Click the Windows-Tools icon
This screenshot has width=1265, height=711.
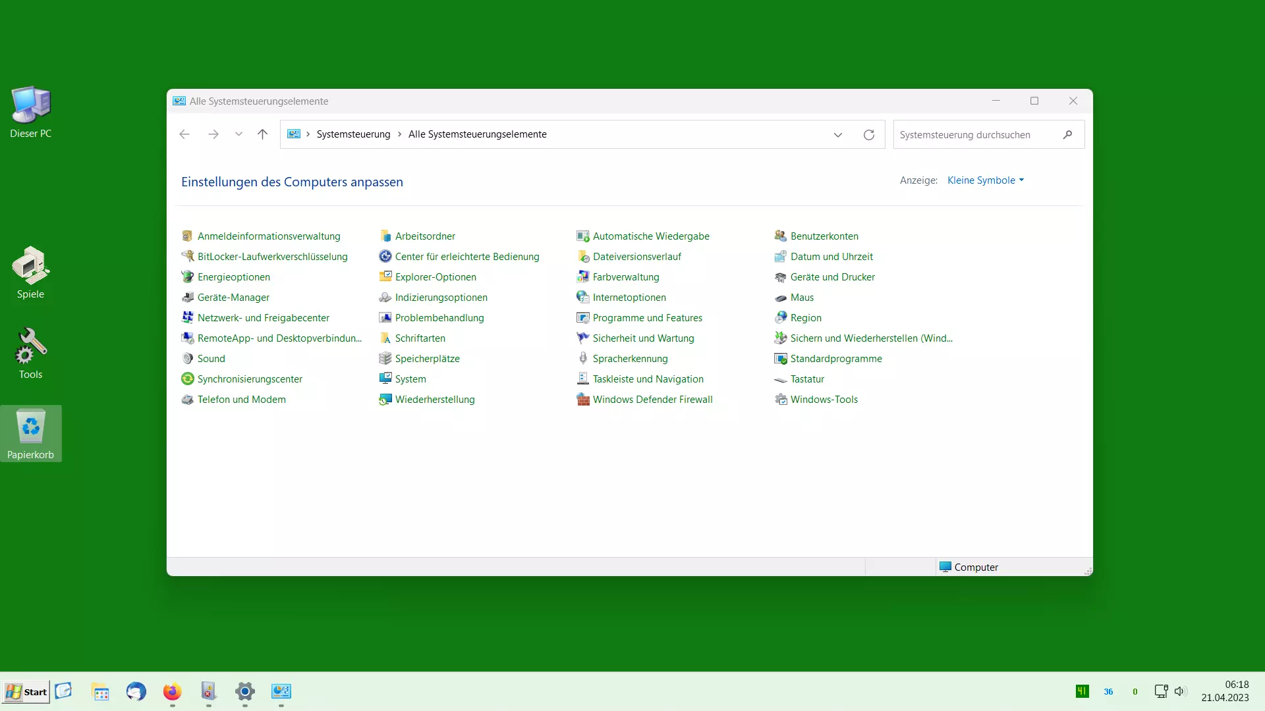pos(780,399)
